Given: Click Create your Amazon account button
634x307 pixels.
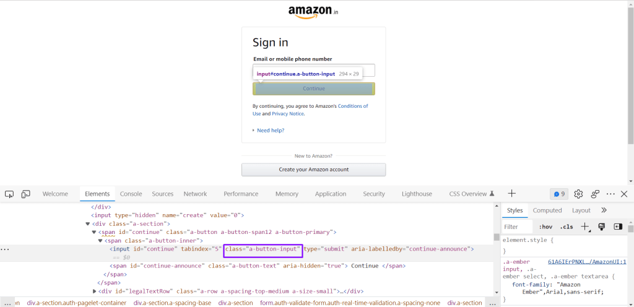Looking at the screenshot, I should click(313, 170).
